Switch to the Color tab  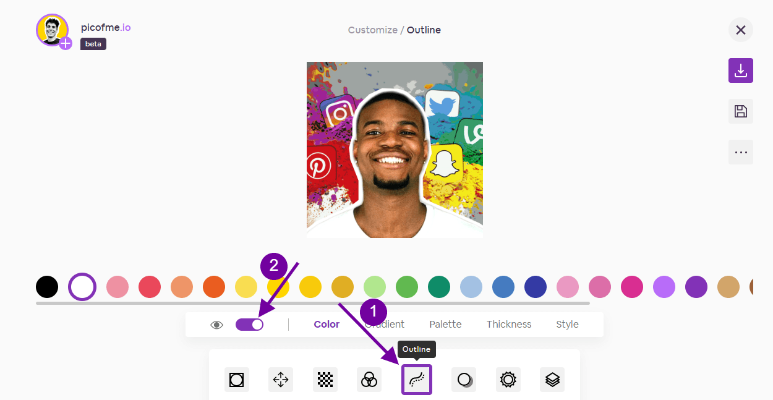[x=327, y=325]
